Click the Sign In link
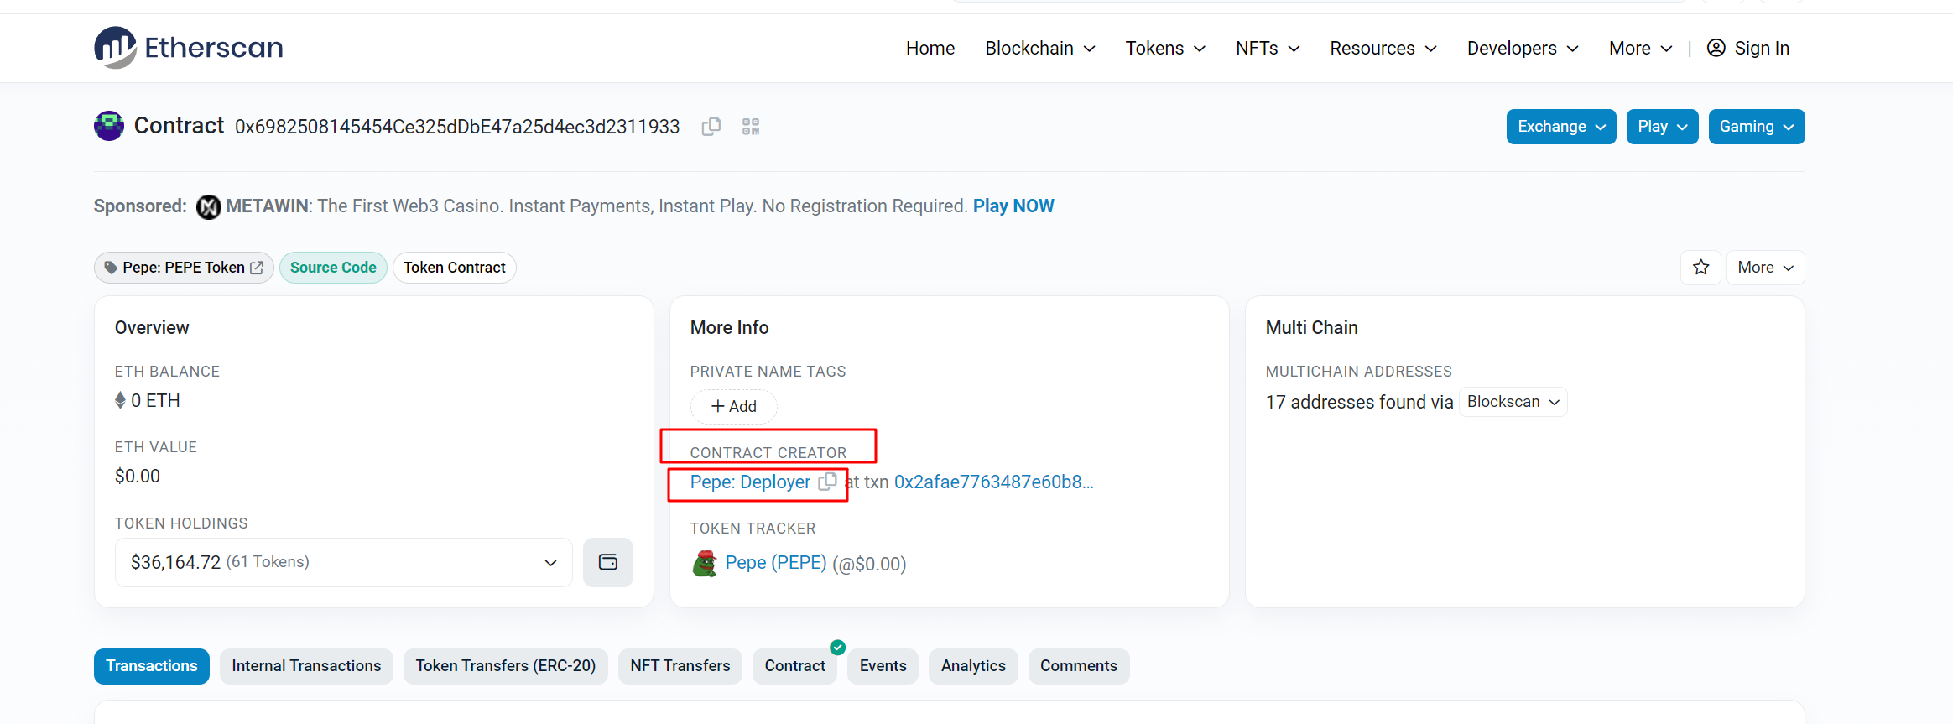 (x=1762, y=48)
